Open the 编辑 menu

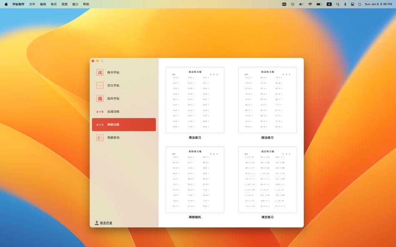(x=43, y=4)
